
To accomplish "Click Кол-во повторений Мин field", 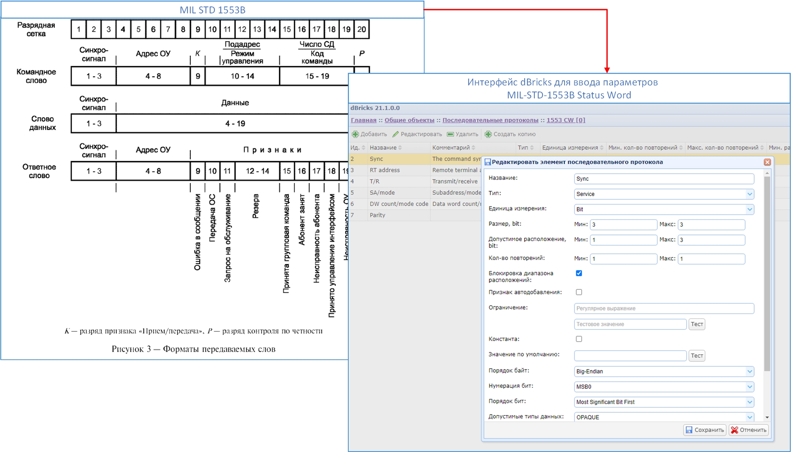I will (623, 259).
